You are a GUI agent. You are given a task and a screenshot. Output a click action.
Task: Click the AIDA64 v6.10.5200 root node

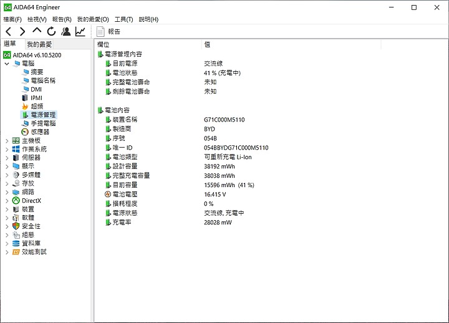pyautogui.click(x=37, y=55)
